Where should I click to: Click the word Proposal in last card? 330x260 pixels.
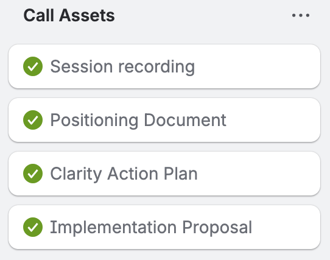point(217,228)
